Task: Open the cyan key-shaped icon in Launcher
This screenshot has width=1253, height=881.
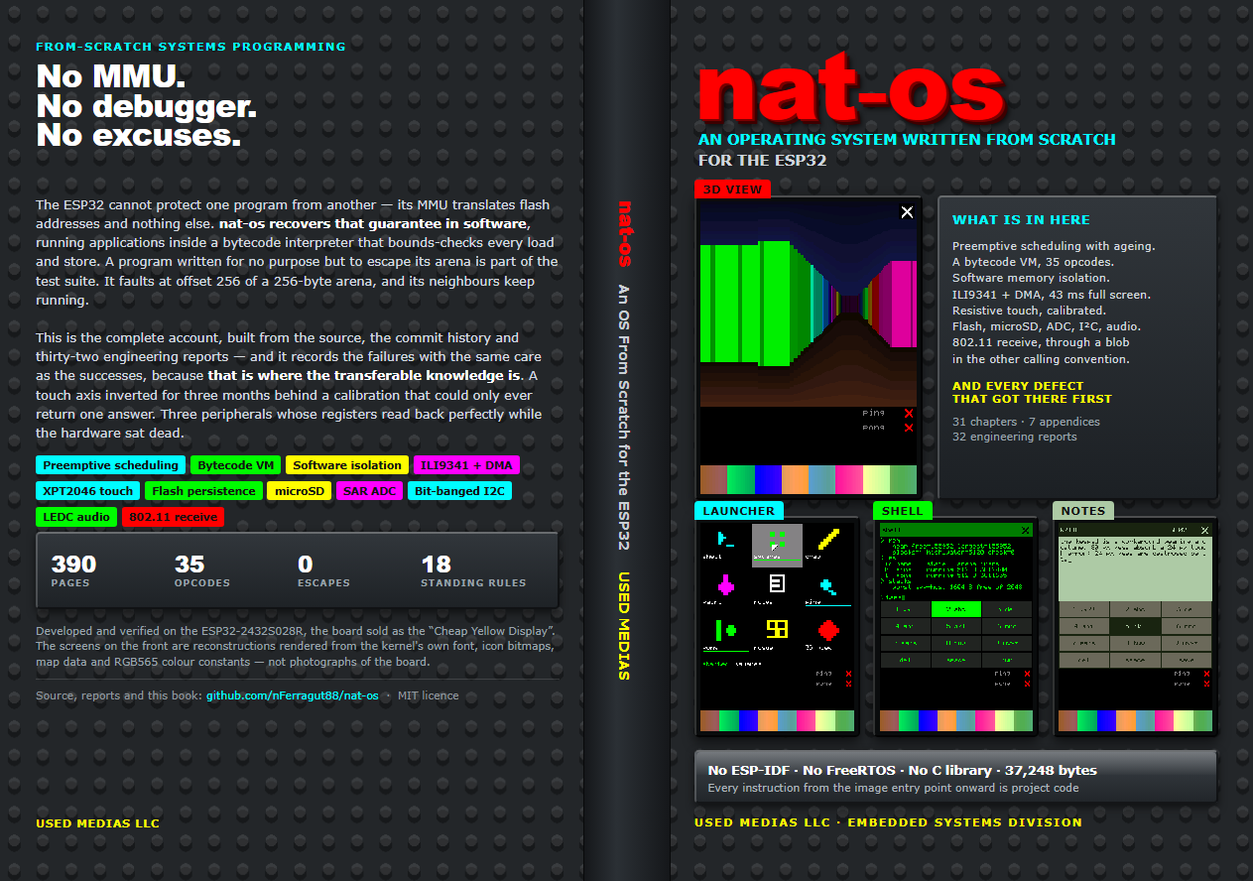Action: (x=826, y=585)
